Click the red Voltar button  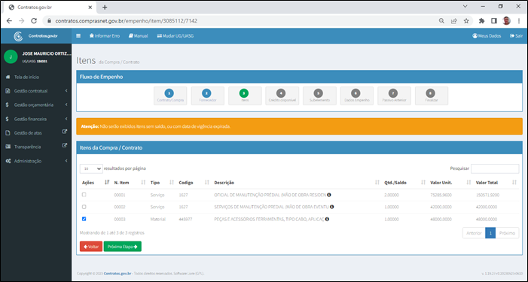point(91,247)
